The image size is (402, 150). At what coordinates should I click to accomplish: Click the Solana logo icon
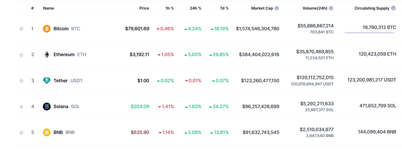(x=47, y=107)
